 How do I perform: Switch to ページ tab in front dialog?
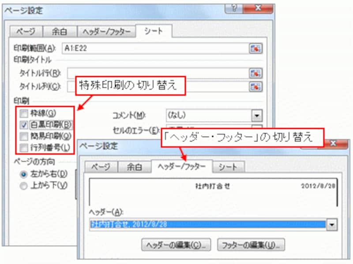click(x=101, y=167)
